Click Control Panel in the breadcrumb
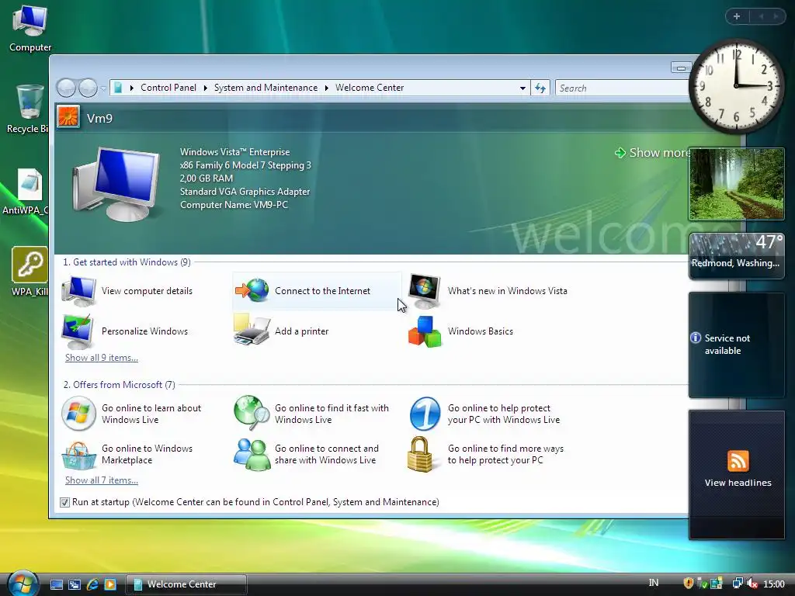The height and width of the screenshot is (596, 795). click(x=168, y=88)
